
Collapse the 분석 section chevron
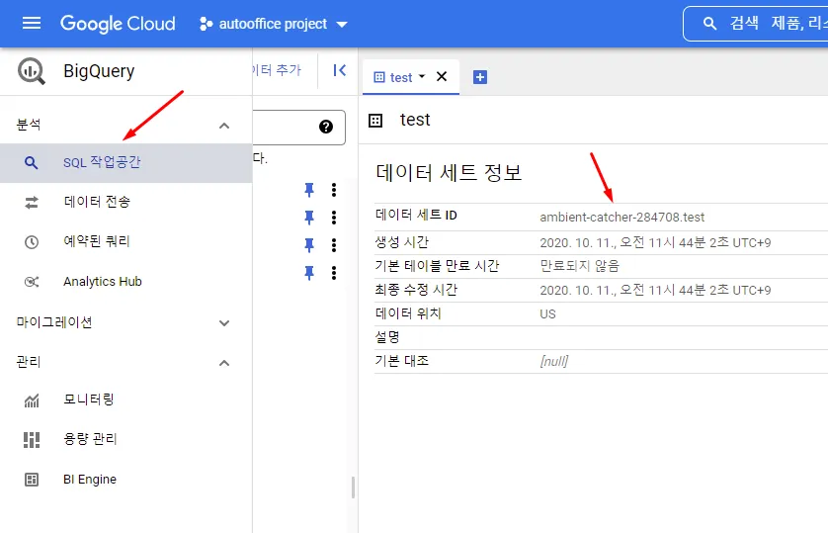[224, 126]
